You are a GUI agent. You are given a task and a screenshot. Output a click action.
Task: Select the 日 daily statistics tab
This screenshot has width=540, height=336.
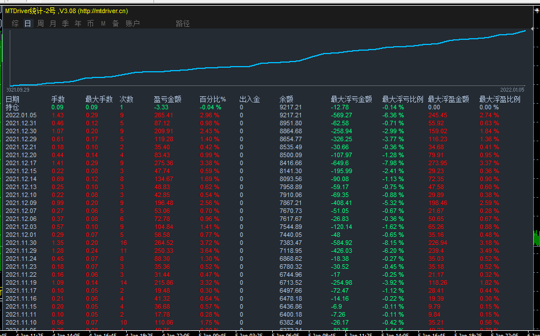tap(28, 23)
